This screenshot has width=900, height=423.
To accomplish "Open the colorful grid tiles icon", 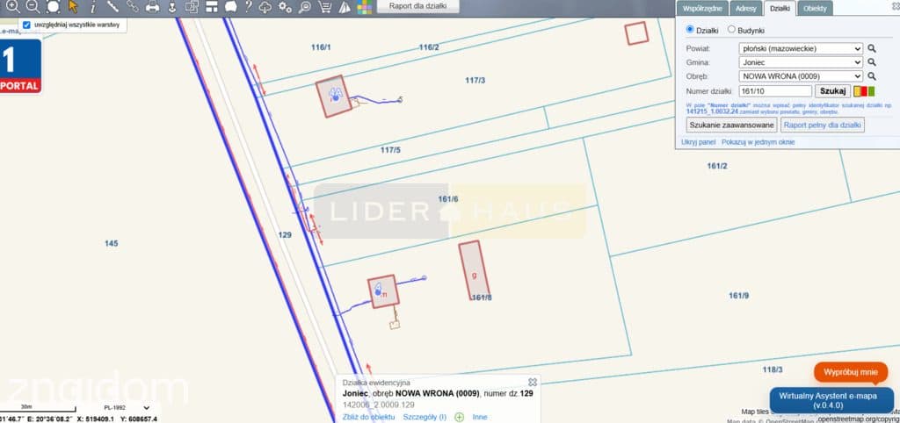I will click(x=364, y=7).
